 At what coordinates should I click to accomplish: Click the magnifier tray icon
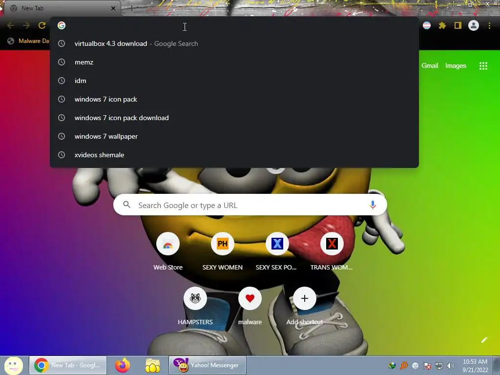(x=404, y=366)
